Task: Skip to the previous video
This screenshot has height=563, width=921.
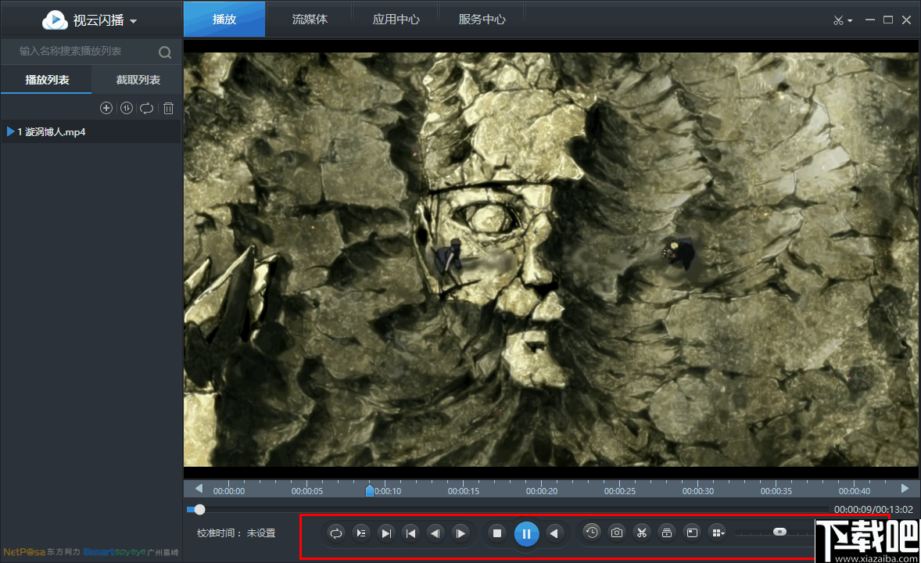Action: coord(411,533)
